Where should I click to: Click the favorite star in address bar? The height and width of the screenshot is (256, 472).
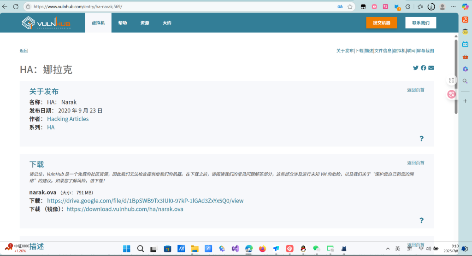[350, 7]
